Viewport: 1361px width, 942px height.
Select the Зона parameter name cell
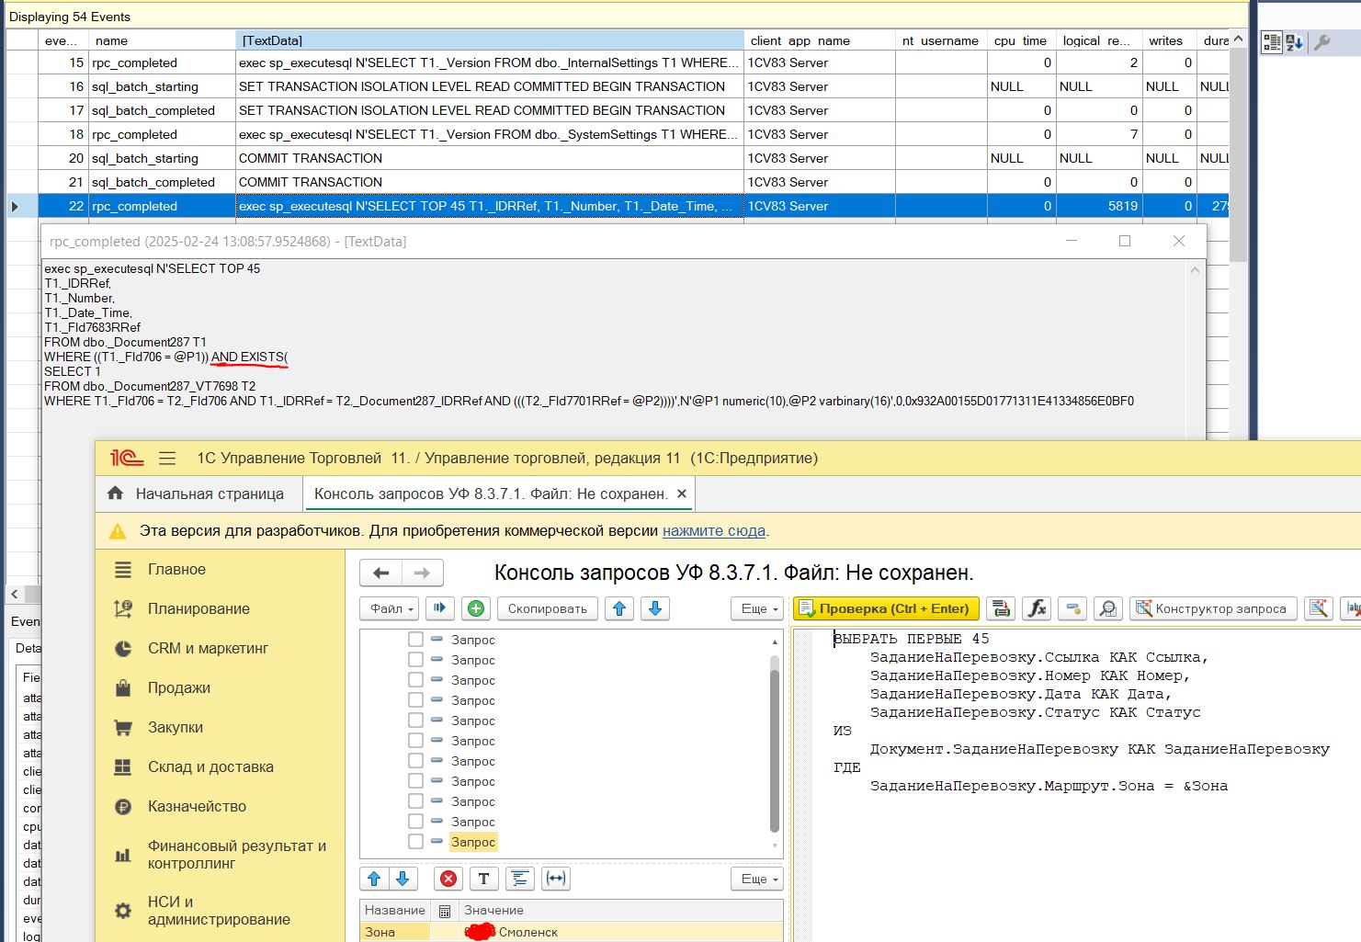[x=395, y=932]
